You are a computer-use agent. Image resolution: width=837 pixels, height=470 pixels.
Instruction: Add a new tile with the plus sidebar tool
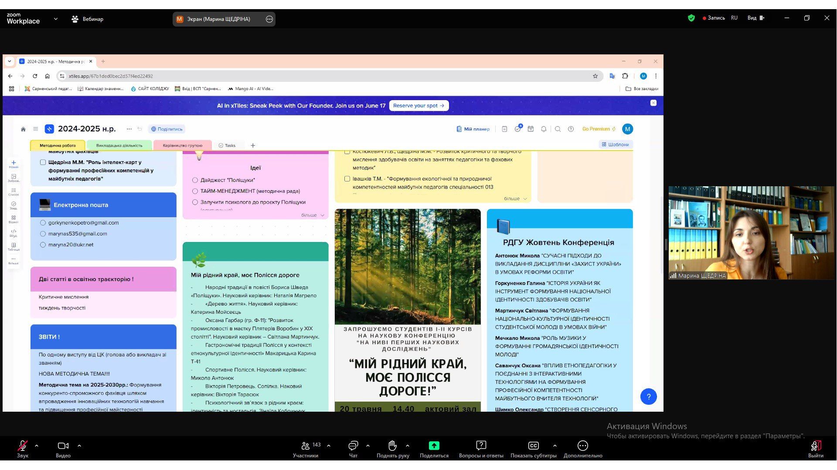tap(14, 164)
